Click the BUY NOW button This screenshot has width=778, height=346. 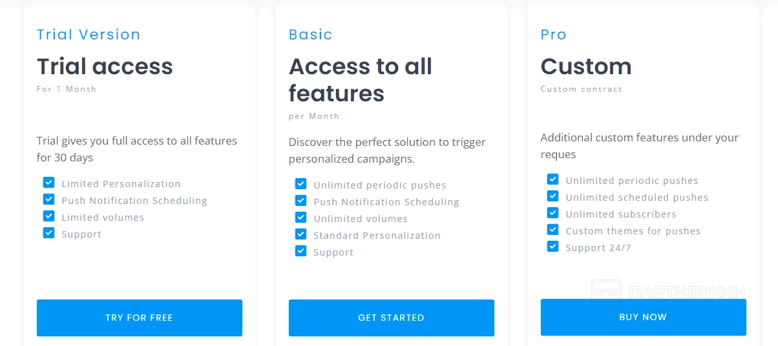click(x=643, y=317)
